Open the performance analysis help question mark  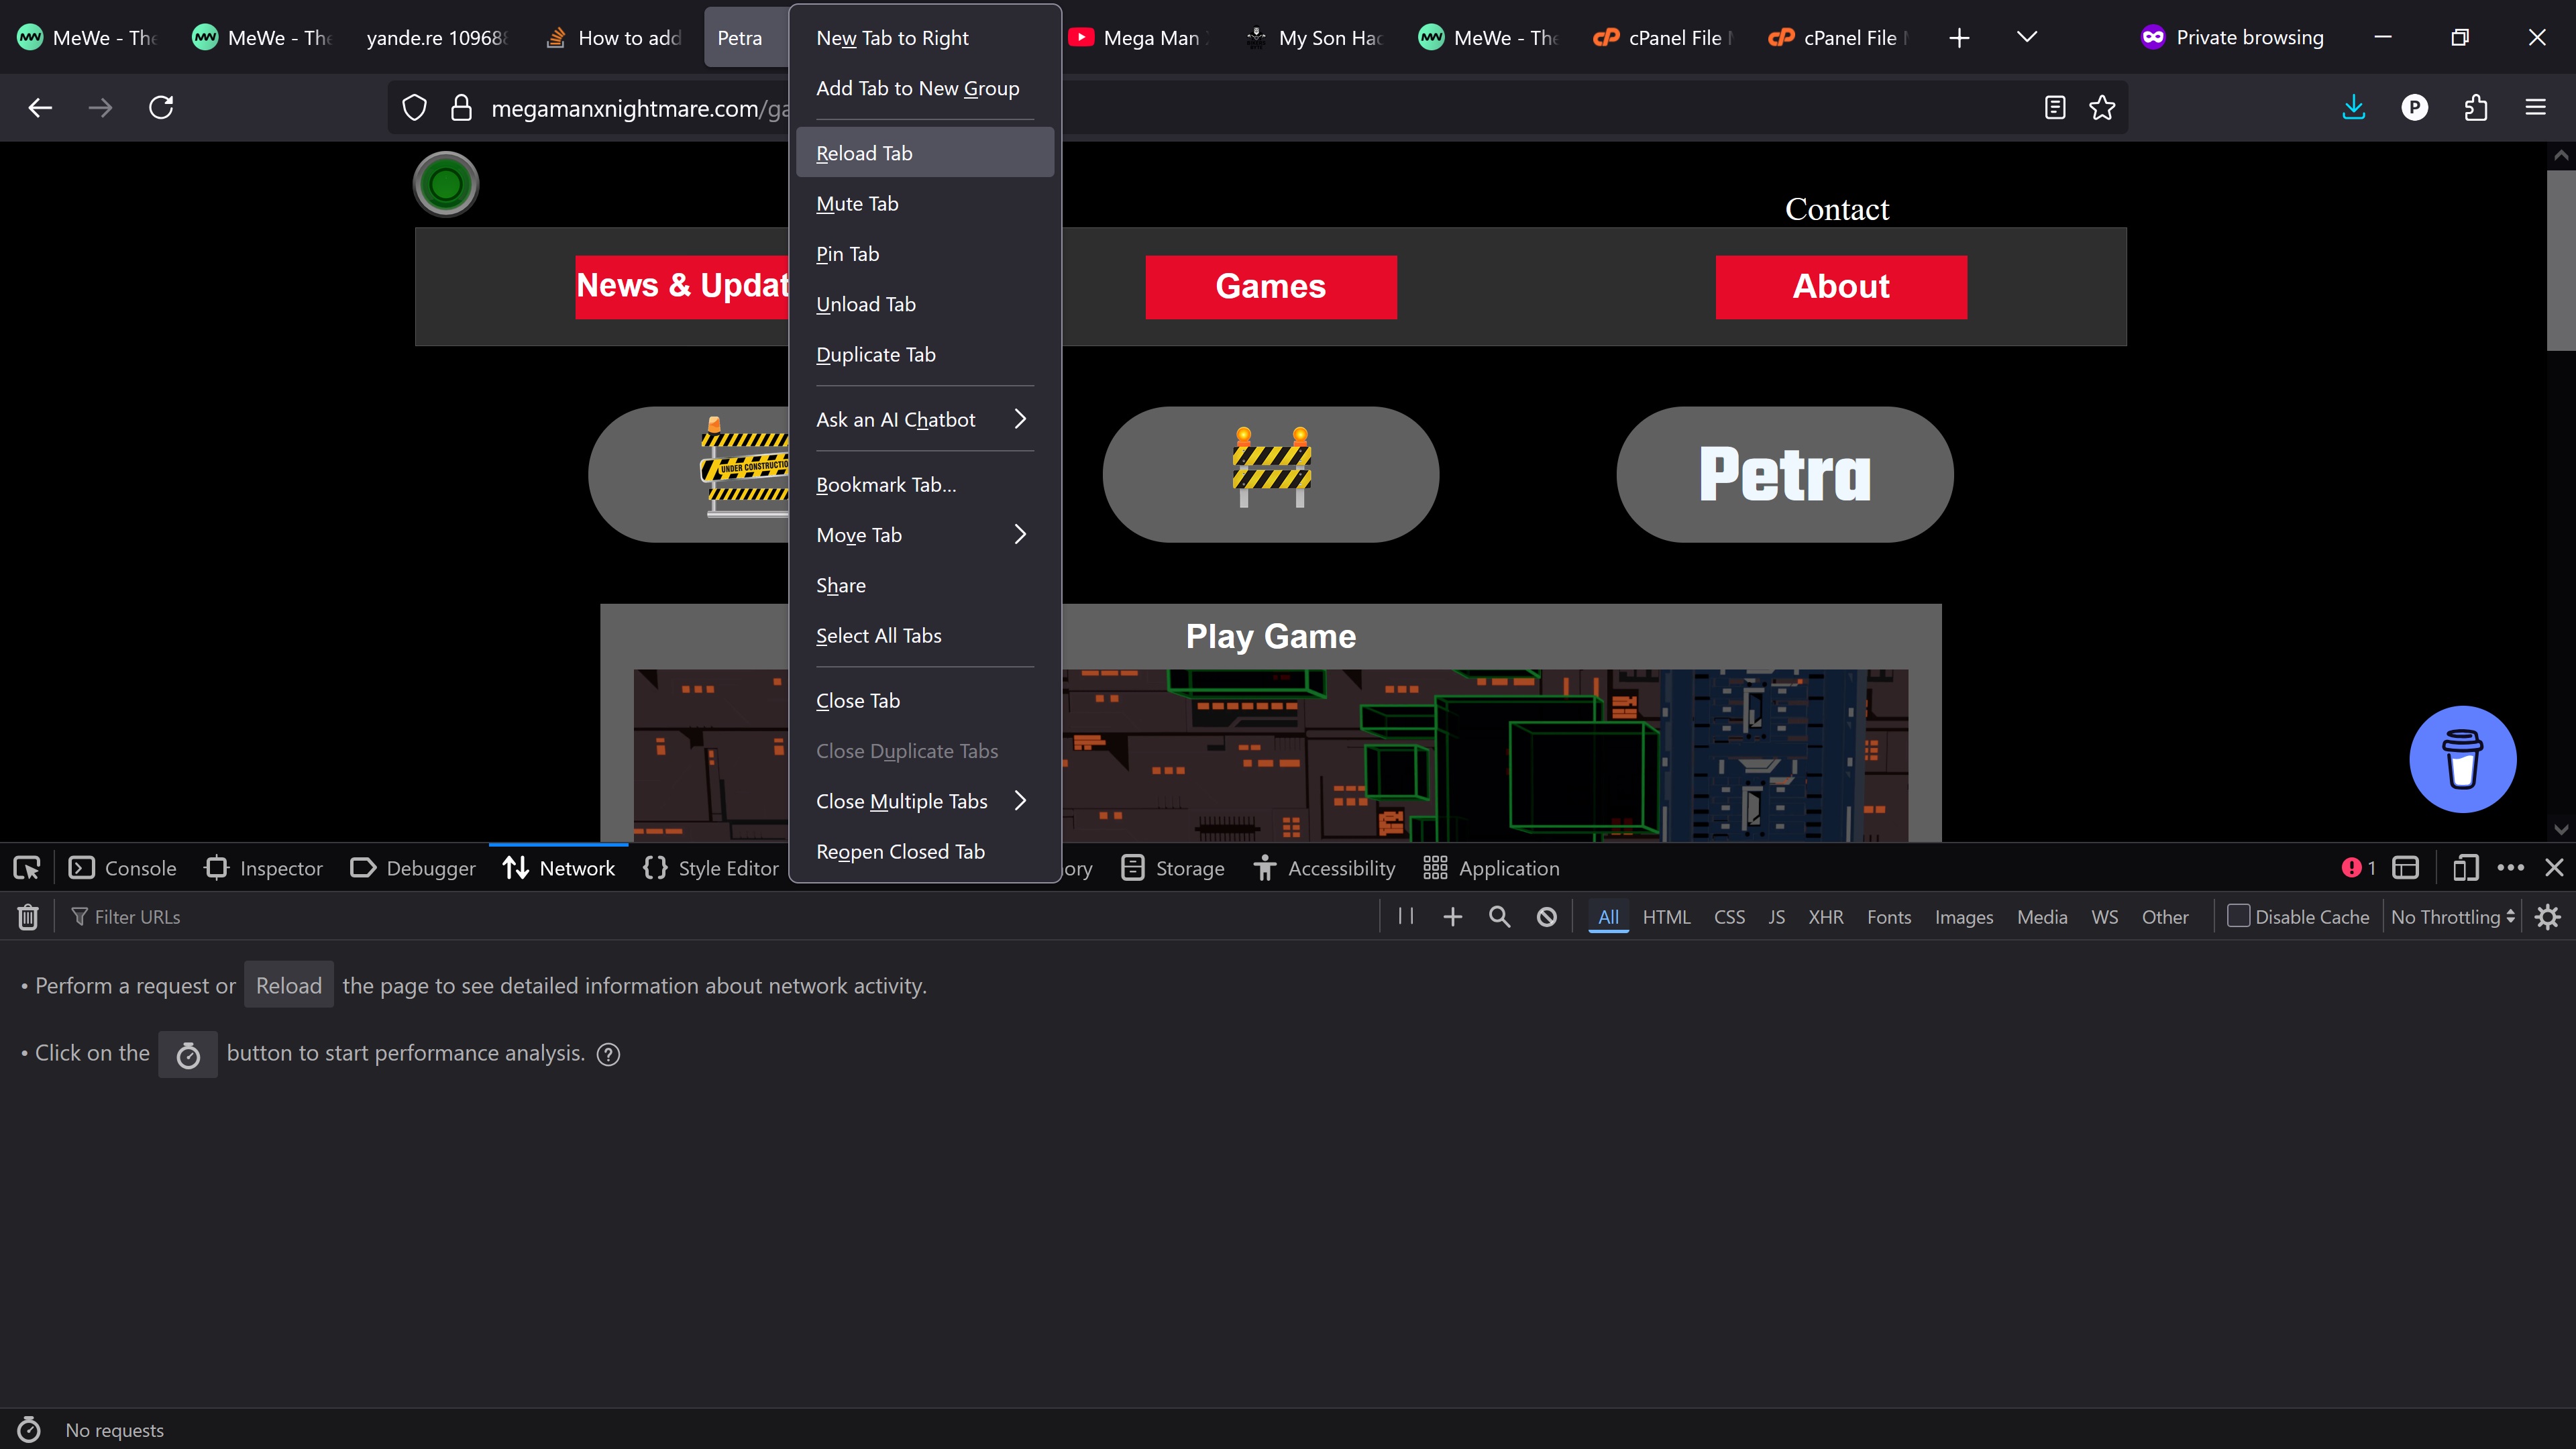click(x=608, y=1054)
